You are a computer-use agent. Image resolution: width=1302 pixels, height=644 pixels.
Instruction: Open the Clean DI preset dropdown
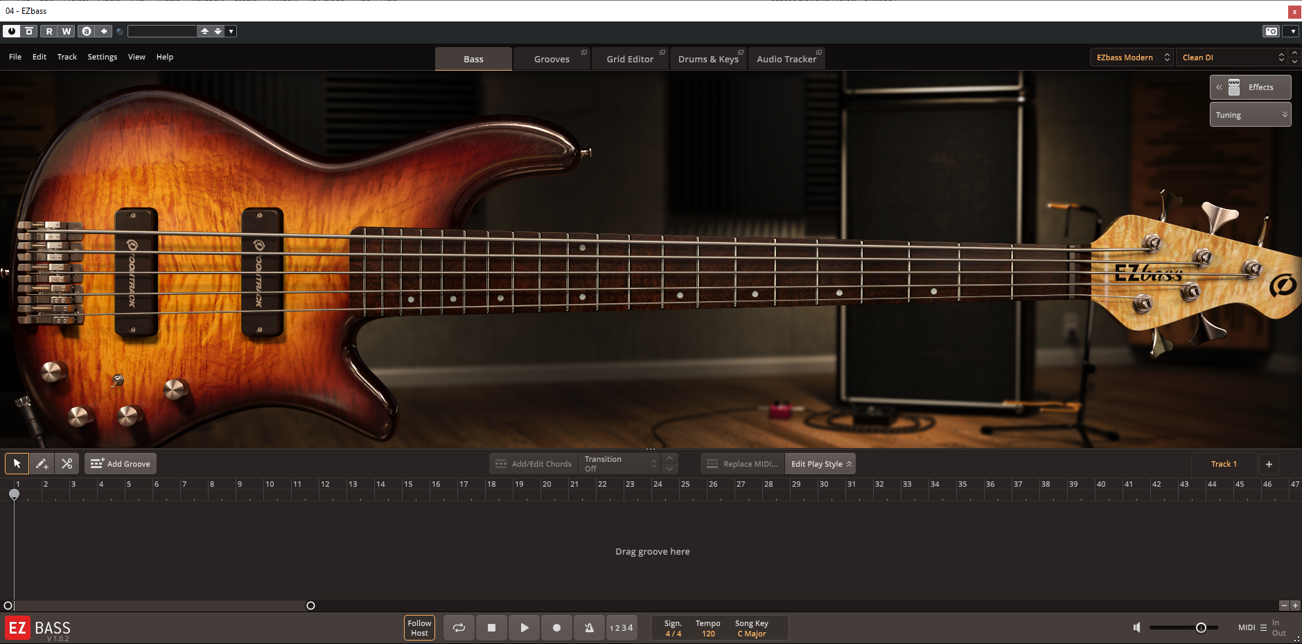click(1231, 57)
